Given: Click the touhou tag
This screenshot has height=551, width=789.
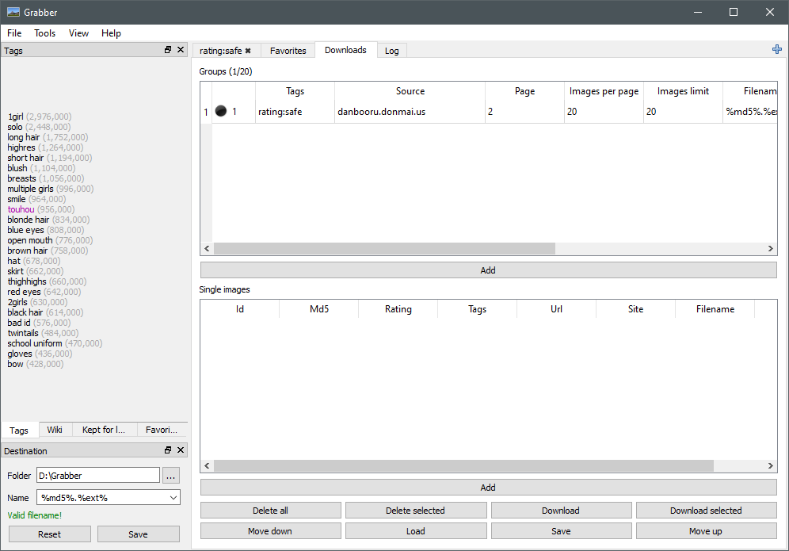Looking at the screenshot, I should (21, 209).
